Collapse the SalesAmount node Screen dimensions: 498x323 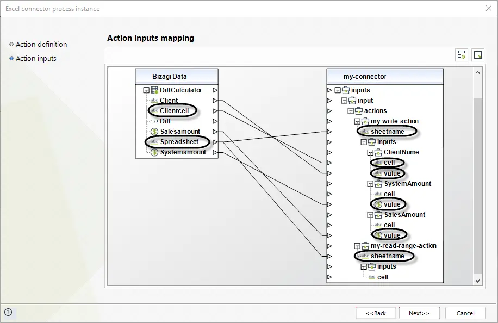pyautogui.click(x=370, y=215)
